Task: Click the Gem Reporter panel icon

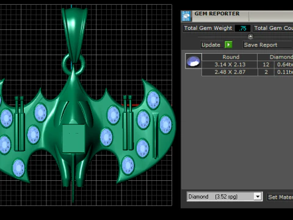Action: 186,16
